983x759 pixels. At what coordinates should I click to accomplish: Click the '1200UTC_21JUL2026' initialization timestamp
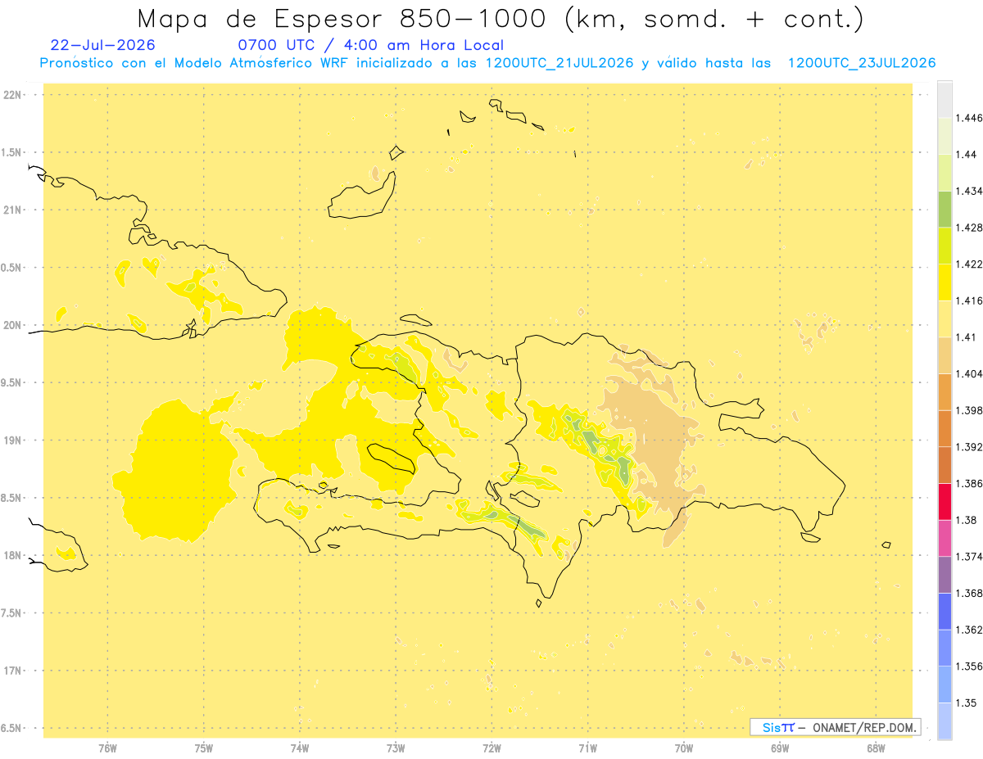(559, 63)
